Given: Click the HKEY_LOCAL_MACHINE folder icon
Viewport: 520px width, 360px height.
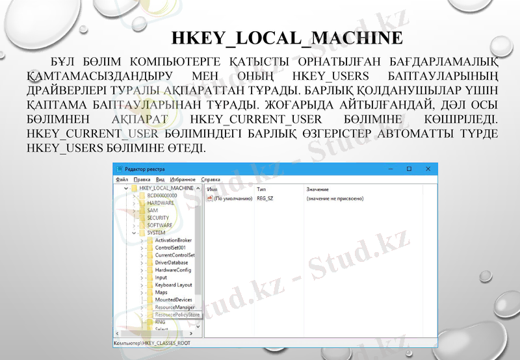Looking at the screenshot, I should [135, 188].
